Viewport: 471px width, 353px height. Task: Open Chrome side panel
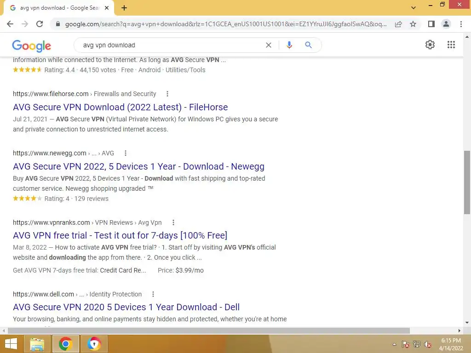(x=431, y=24)
